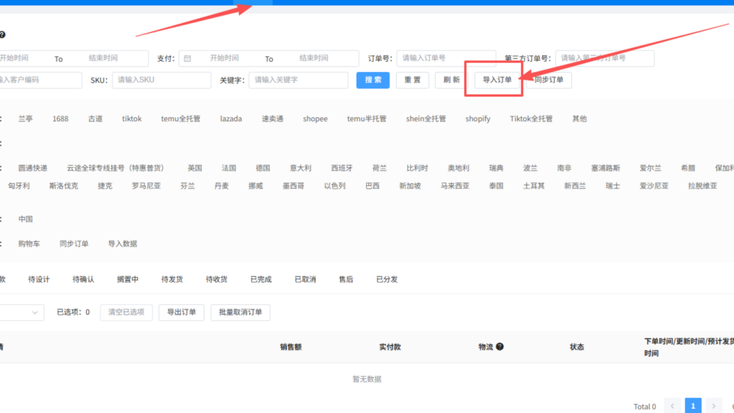Select the 售后 status tab
Image resolution: width=734 pixels, height=413 pixels.
[x=346, y=279]
